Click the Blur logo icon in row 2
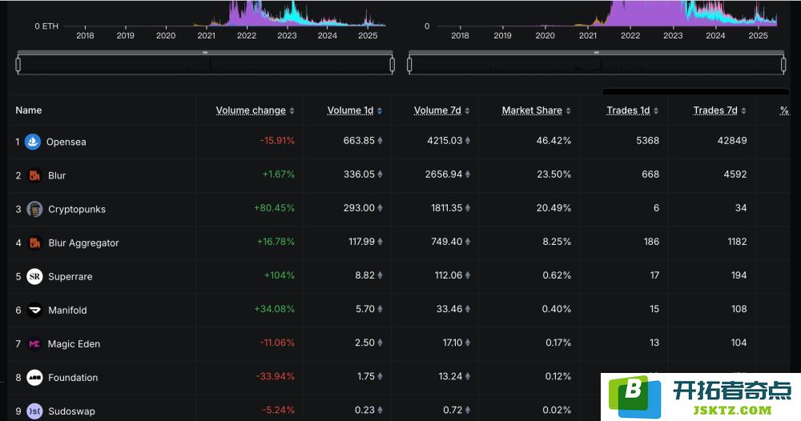The image size is (801, 421). click(34, 175)
